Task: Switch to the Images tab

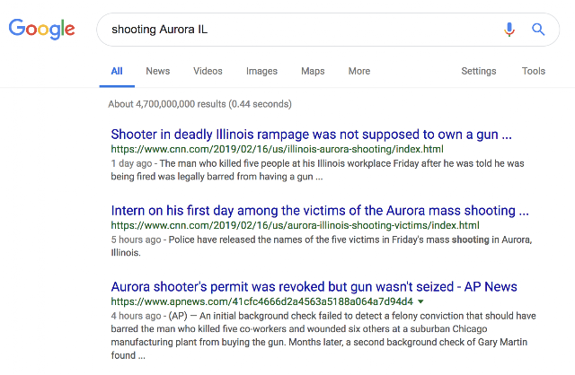Action: click(261, 71)
